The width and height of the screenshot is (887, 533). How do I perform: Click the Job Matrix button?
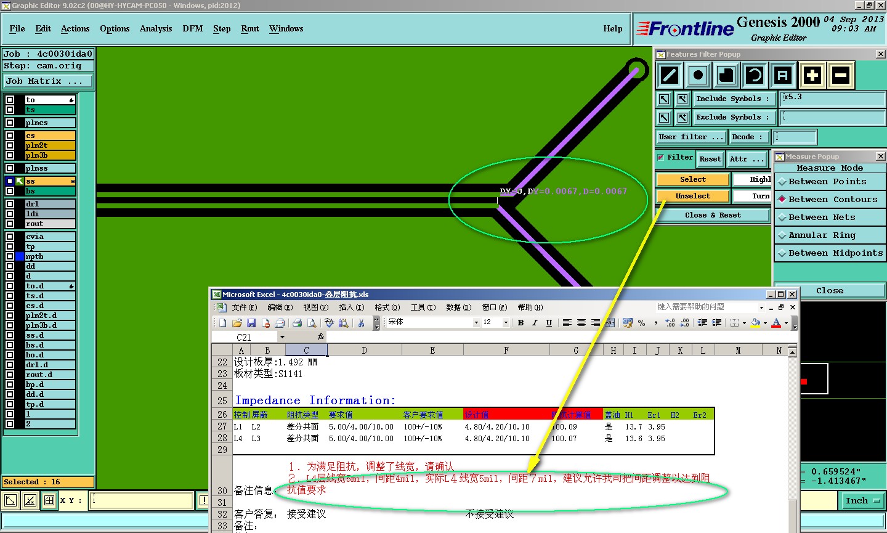pos(48,81)
